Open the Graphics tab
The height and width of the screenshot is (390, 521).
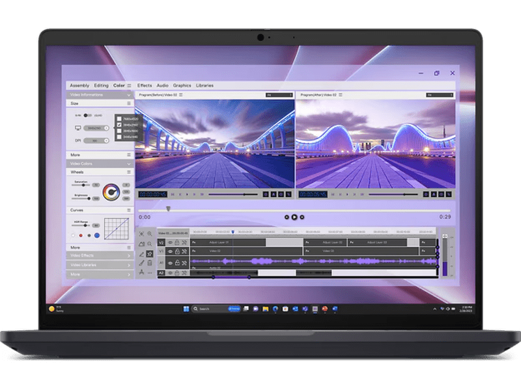pos(182,86)
